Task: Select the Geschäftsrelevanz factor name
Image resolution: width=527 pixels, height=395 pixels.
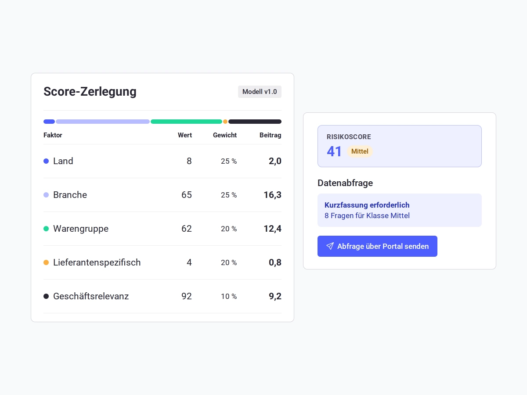Action: [x=91, y=296]
